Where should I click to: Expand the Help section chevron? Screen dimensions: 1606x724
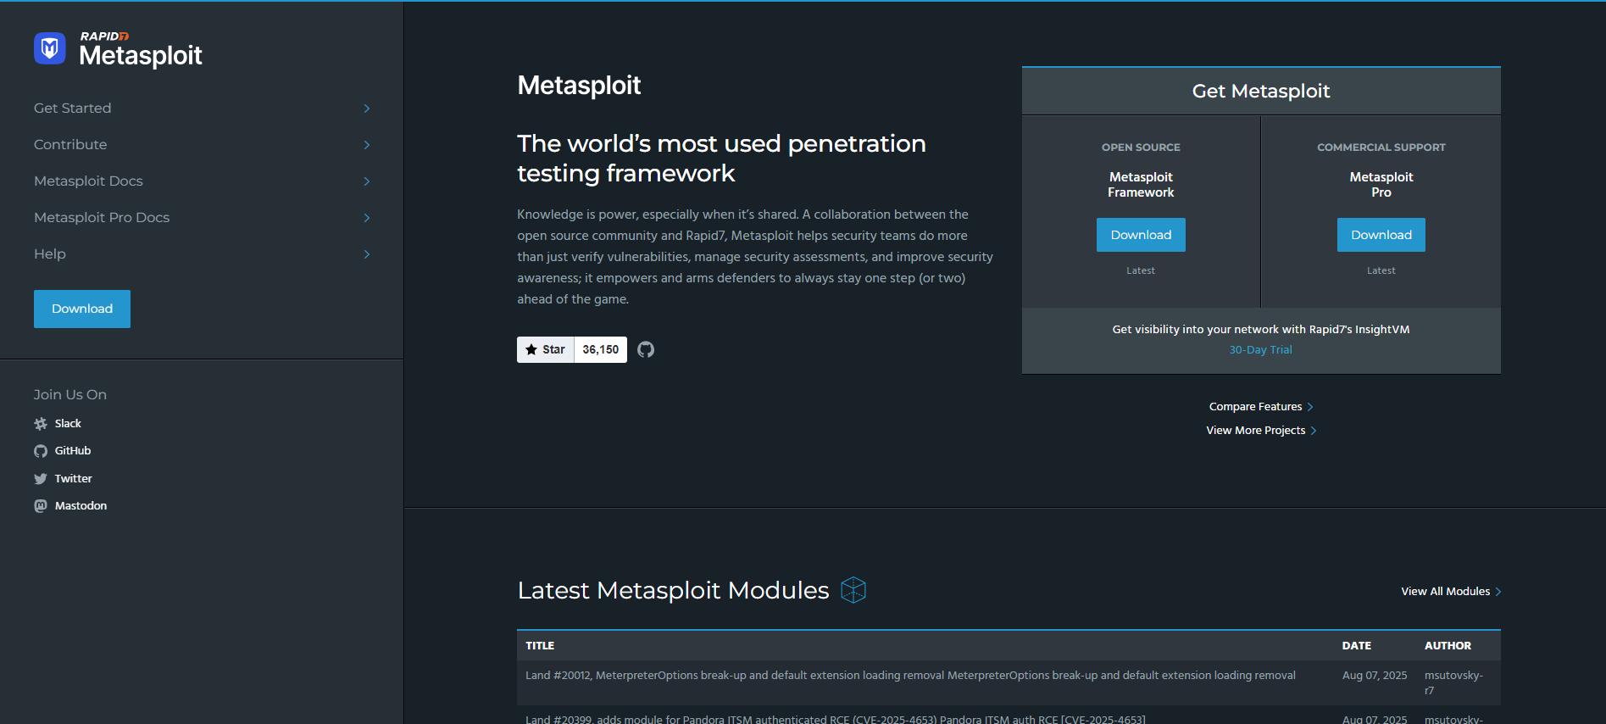(x=367, y=254)
